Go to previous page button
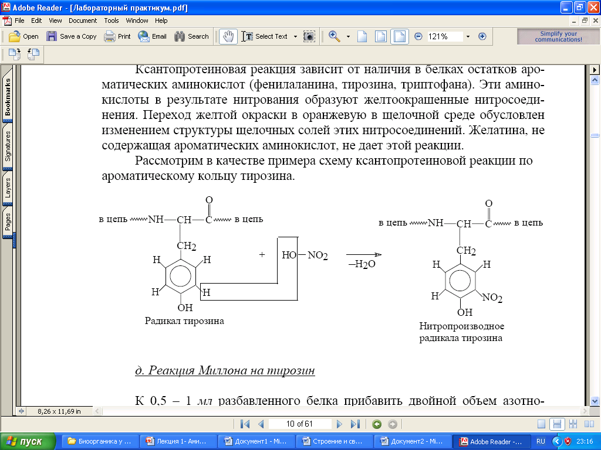601x450 pixels. 261,424
